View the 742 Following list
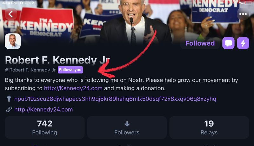254x146 pixels. pyautogui.click(x=44, y=127)
